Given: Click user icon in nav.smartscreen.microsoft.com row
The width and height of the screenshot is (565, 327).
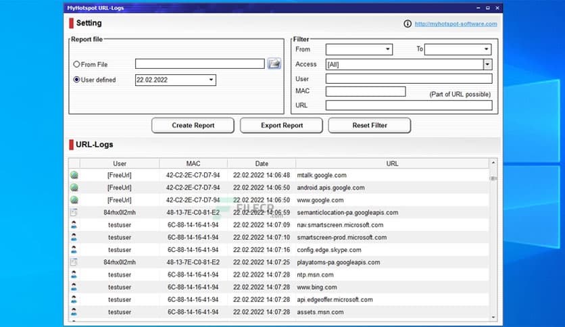Looking at the screenshot, I should tap(74, 225).
